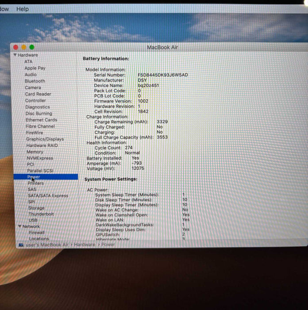
Task: Open Storage in the sidebar
Action: pos(36,208)
